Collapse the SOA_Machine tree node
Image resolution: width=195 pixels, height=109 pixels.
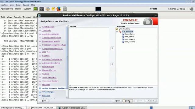[117, 31]
